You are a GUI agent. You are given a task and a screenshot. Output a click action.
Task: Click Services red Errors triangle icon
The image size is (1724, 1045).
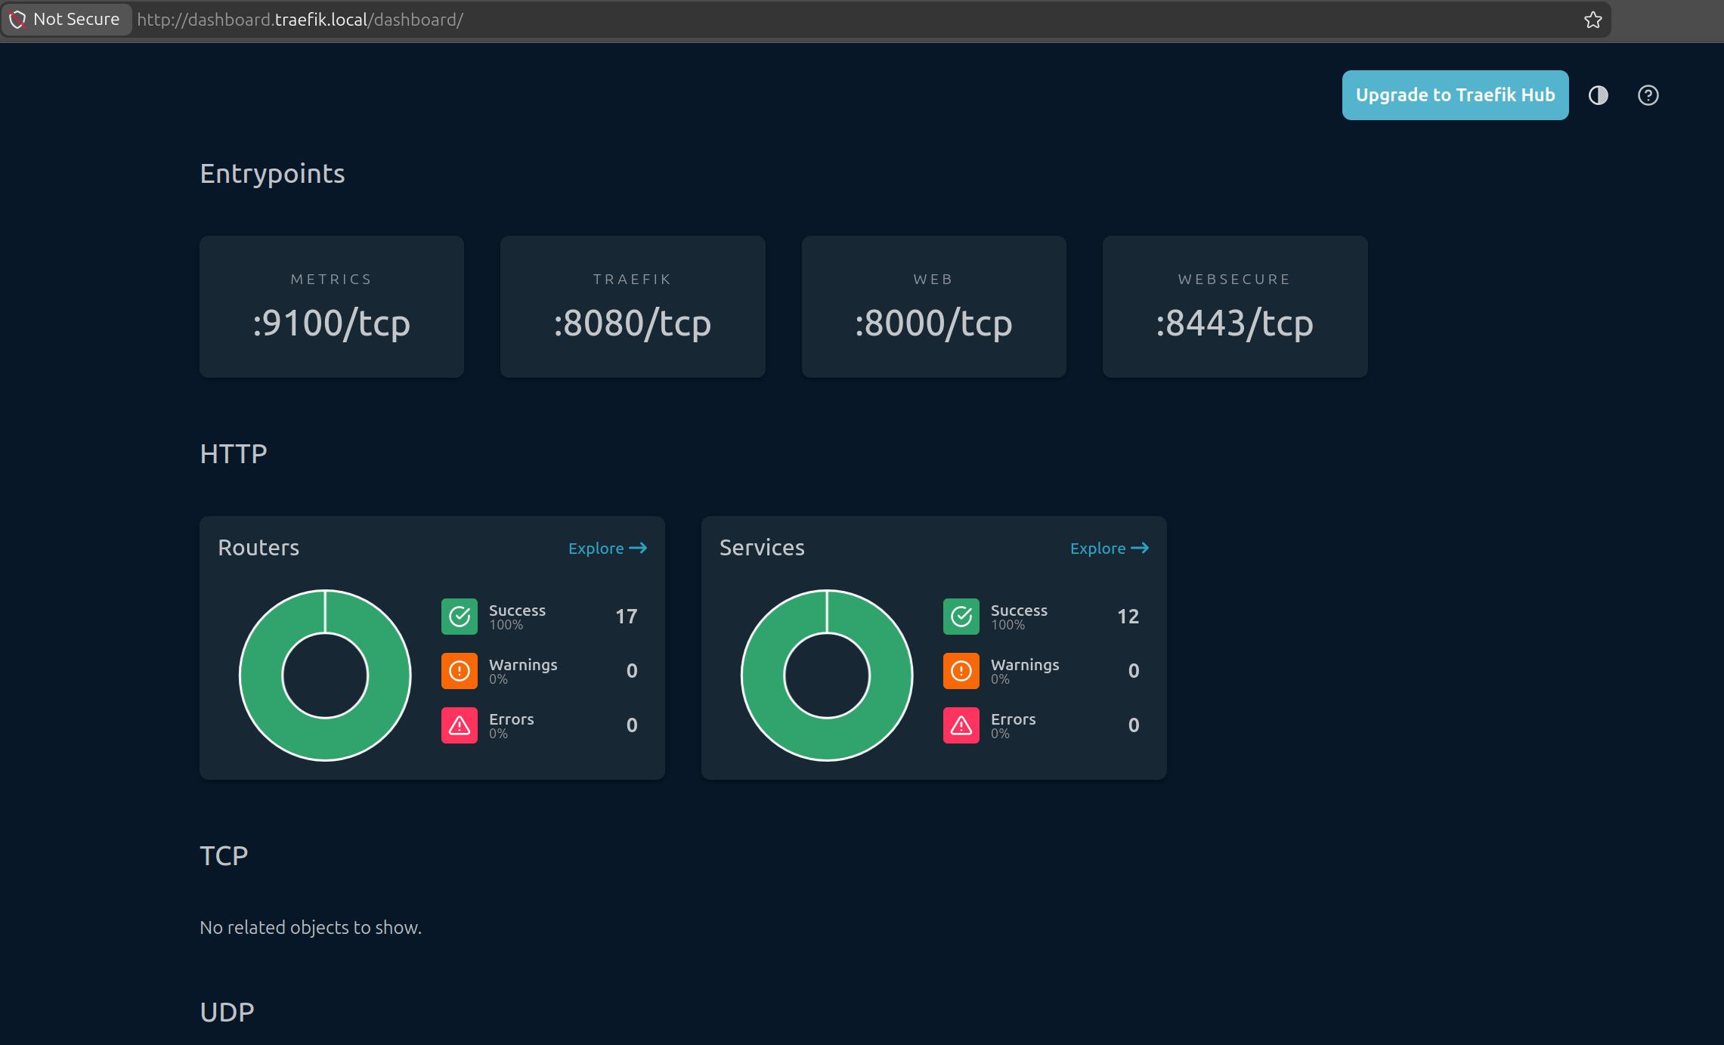point(961,725)
